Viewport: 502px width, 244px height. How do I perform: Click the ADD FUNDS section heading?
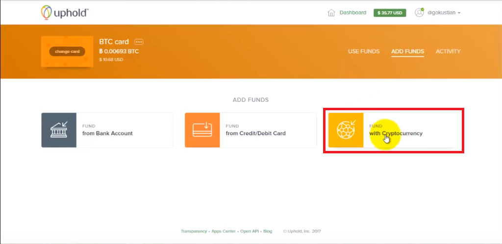[251, 100]
